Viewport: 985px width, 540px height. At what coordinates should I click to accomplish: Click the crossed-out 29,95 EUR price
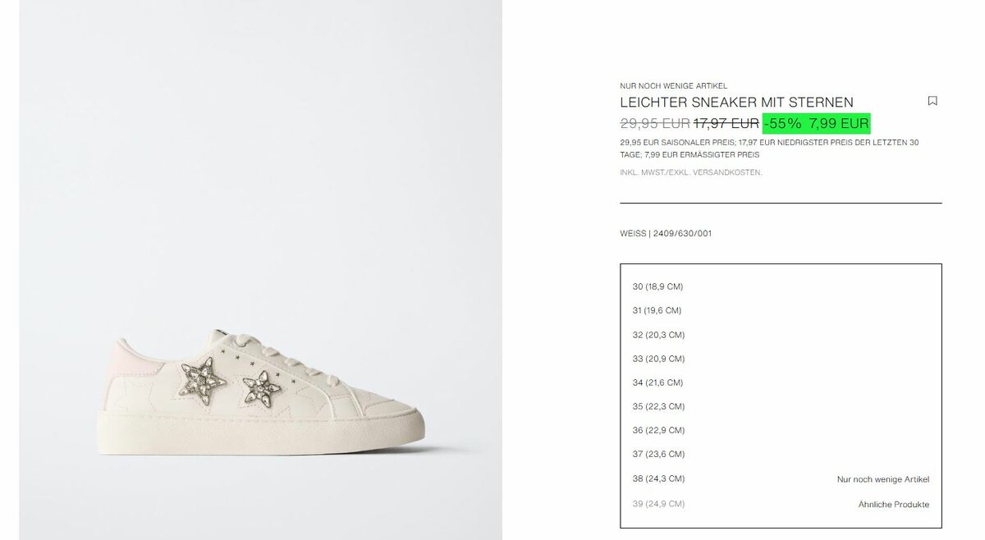[x=654, y=124]
